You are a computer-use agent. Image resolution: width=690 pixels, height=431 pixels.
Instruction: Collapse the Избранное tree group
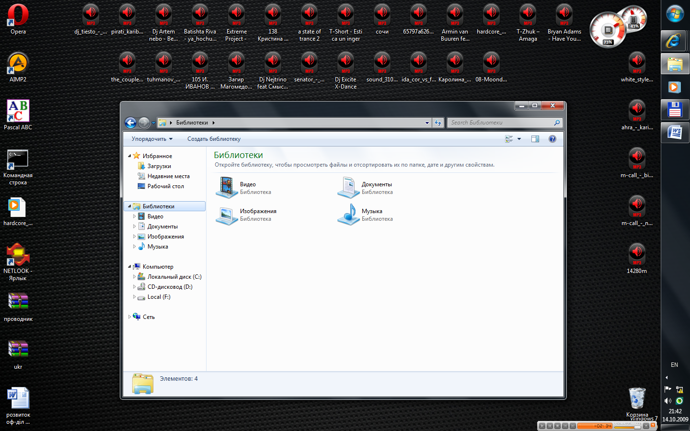coord(129,156)
